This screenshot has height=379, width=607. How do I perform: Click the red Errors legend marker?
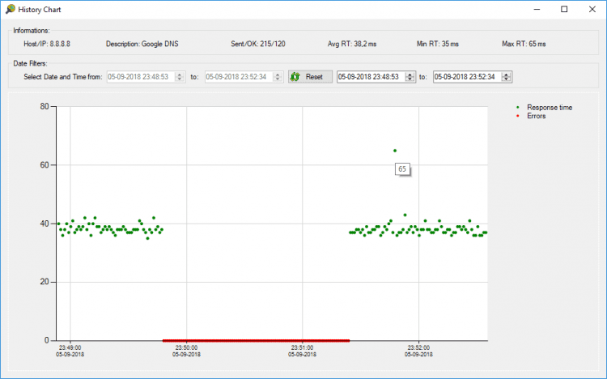click(517, 116)
